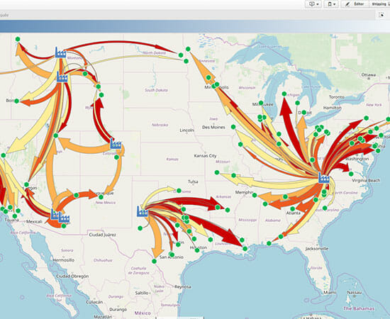Select green dot near San Antonio border
This screenshot has height=319, width=390.
(x=154, y=261)
